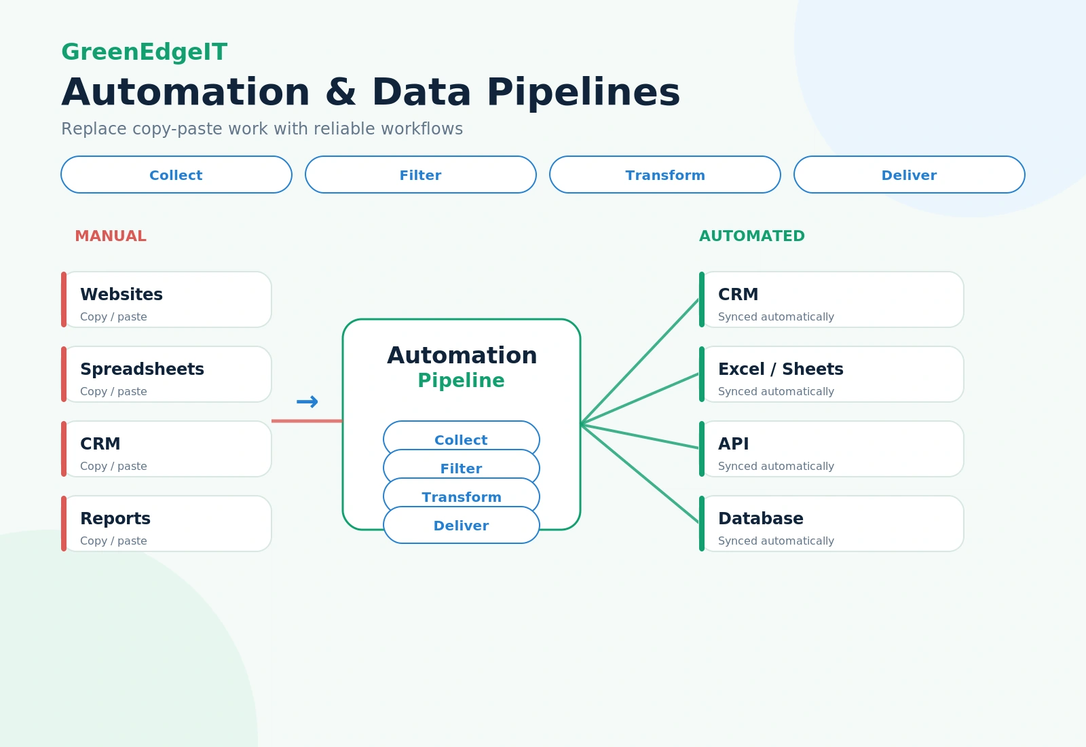Select the API synced card
Screen dimensions: 1086x747
(x=831, y=449)
